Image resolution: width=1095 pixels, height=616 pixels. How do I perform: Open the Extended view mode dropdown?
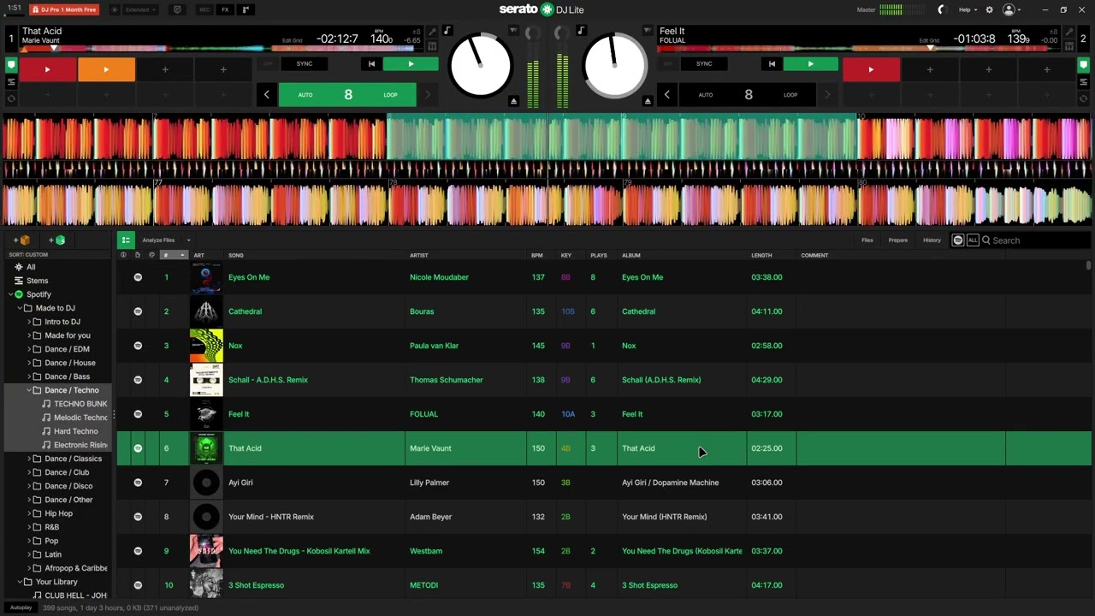pos(140,9)
